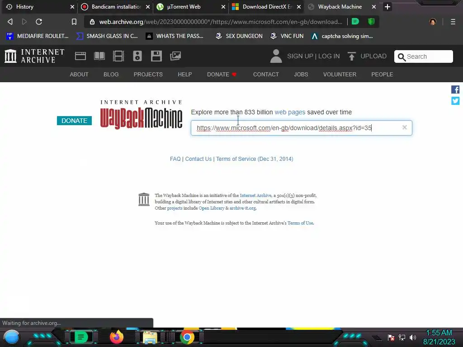The image size is (463, 347).
Task: Click the SIGN UP | LOG IN link
Action: (x=313, y=56)
